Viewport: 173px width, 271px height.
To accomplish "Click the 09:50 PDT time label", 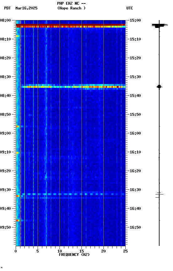I will point(5,227).
